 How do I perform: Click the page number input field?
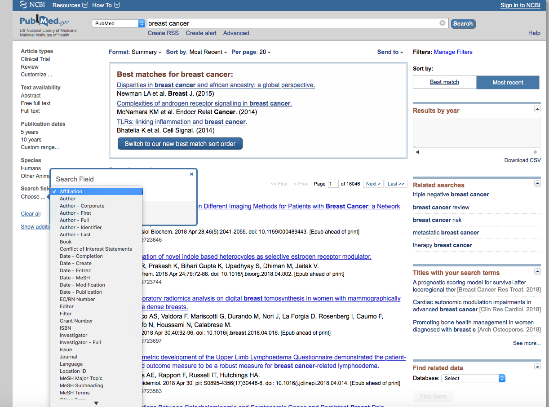(x=333, y=184)
